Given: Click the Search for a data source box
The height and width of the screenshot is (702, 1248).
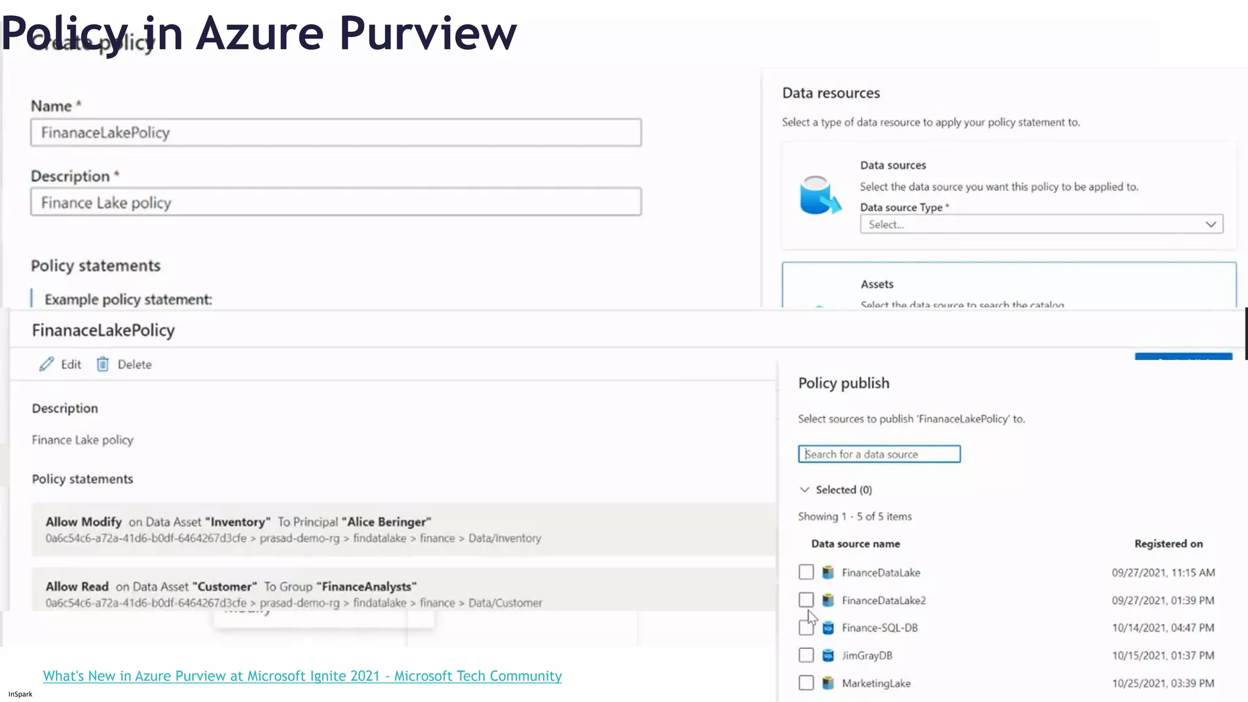Looking at the screenshot, I should 879,454.
